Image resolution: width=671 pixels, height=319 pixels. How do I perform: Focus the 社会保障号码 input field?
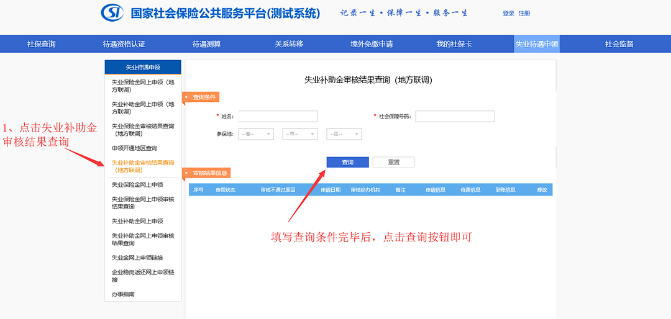coord(455,117)
